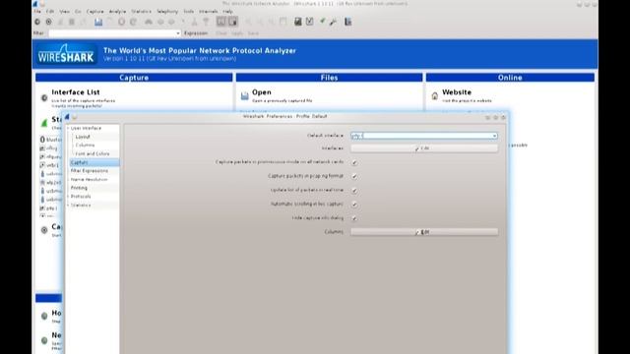Image resolution: width=630 pixels, height=354 pixels.
Task: Open the Help menu
Action: 227,12
